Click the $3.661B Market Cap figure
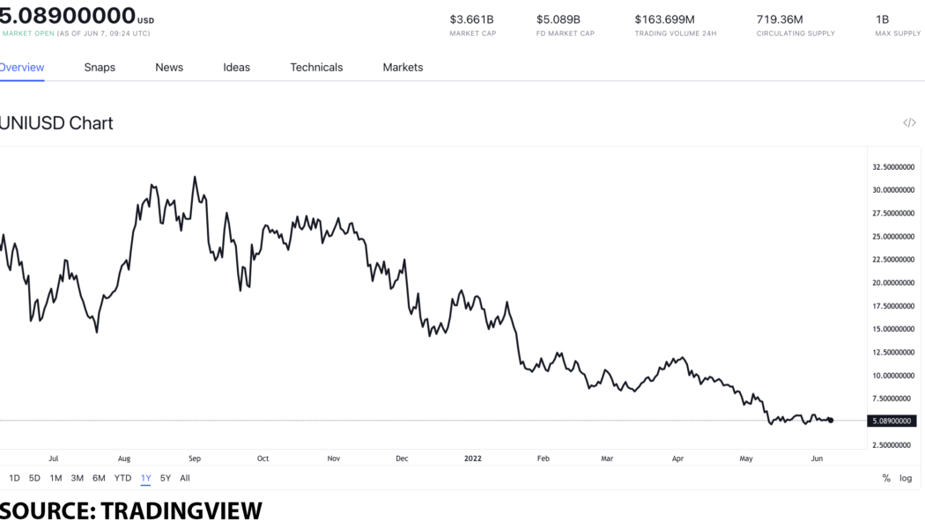This screenshot has height=528, width=925. click(472, 17)
